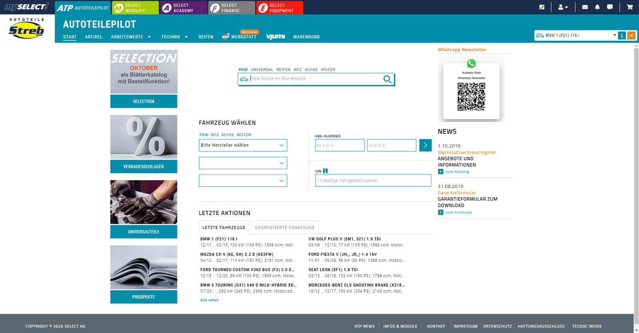Click the Verkaufsschlager button
Viewport: 639px width, 333px height.
click(x=144, y=166)
